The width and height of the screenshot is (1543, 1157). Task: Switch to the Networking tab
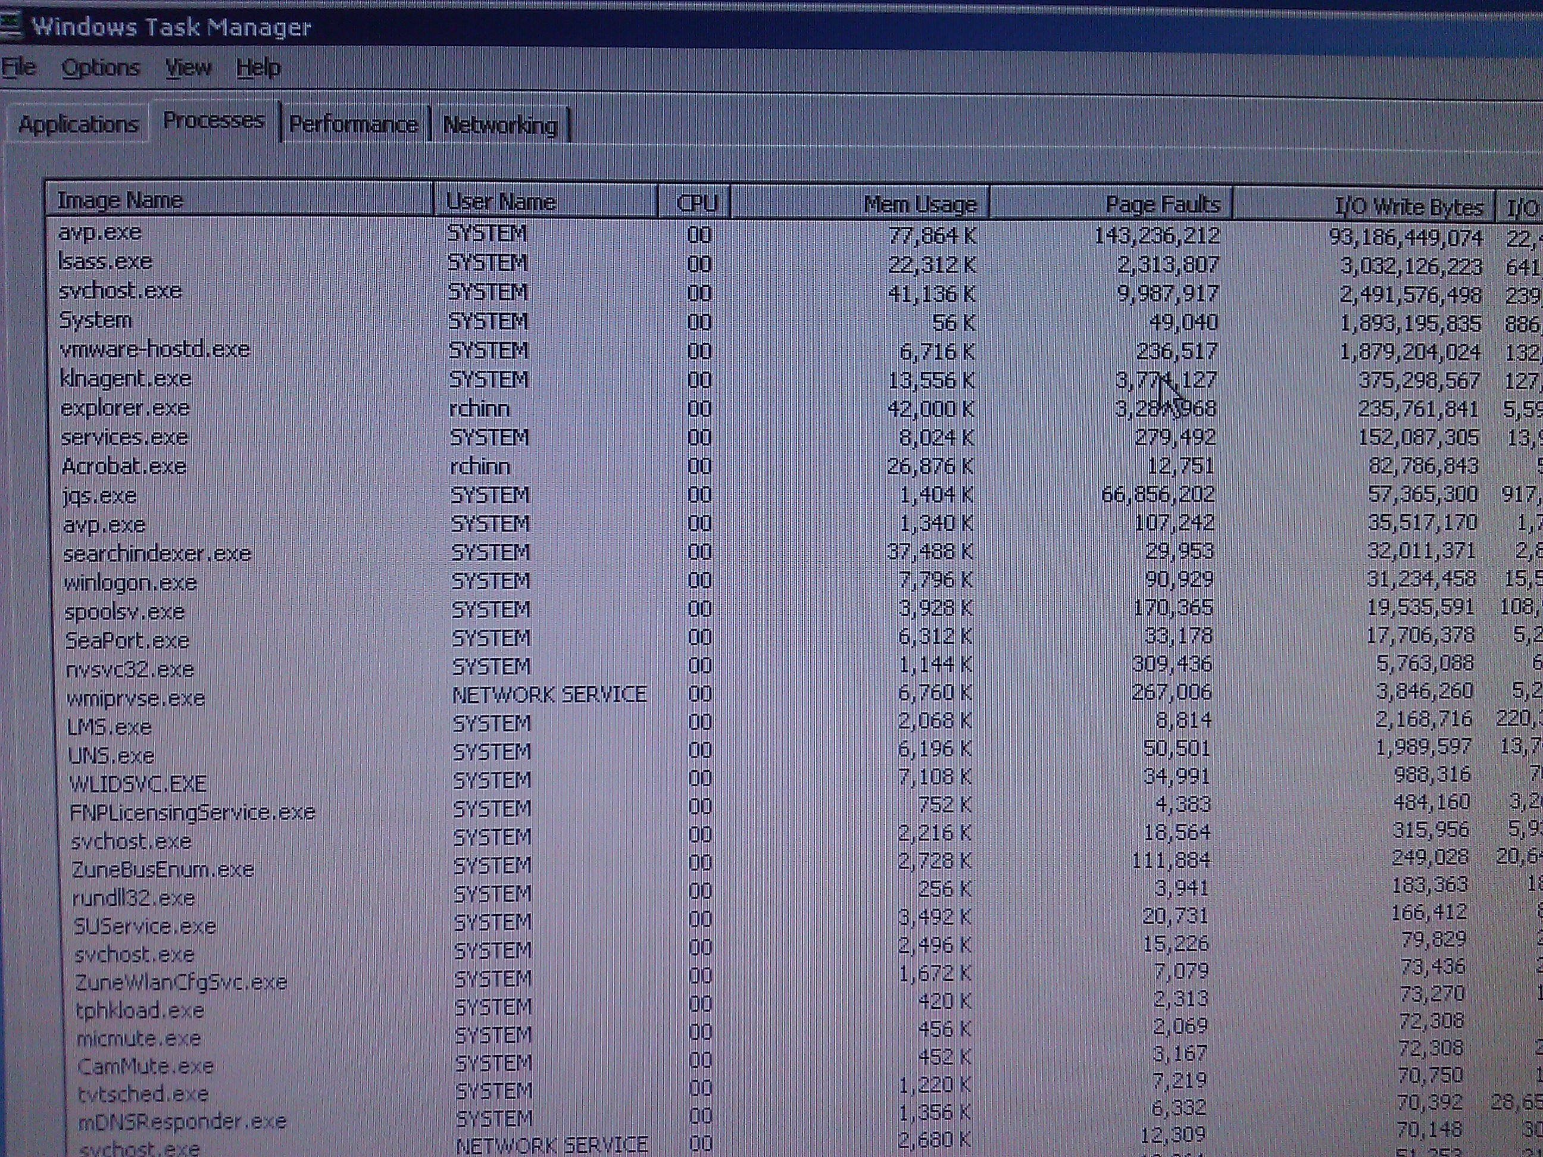tap(499, 126)
